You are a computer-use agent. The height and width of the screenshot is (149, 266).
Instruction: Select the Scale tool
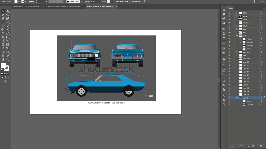click(8, 33)
